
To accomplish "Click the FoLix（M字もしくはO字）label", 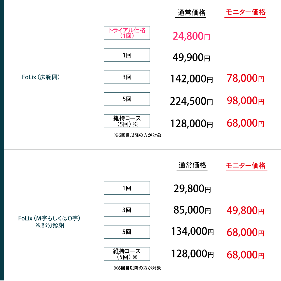I will [x=49, y=218].
